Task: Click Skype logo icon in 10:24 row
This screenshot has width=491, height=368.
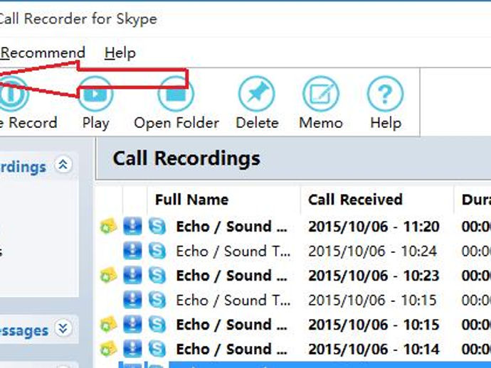Action: [157, 251]
